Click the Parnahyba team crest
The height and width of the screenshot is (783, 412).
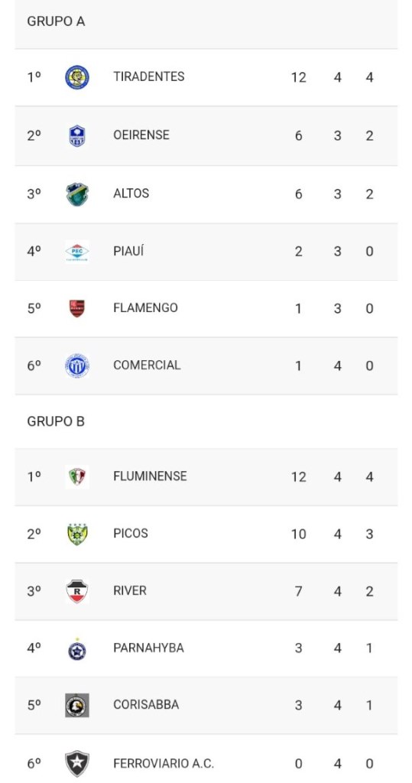pyautogui.click(x=77, y=649)
